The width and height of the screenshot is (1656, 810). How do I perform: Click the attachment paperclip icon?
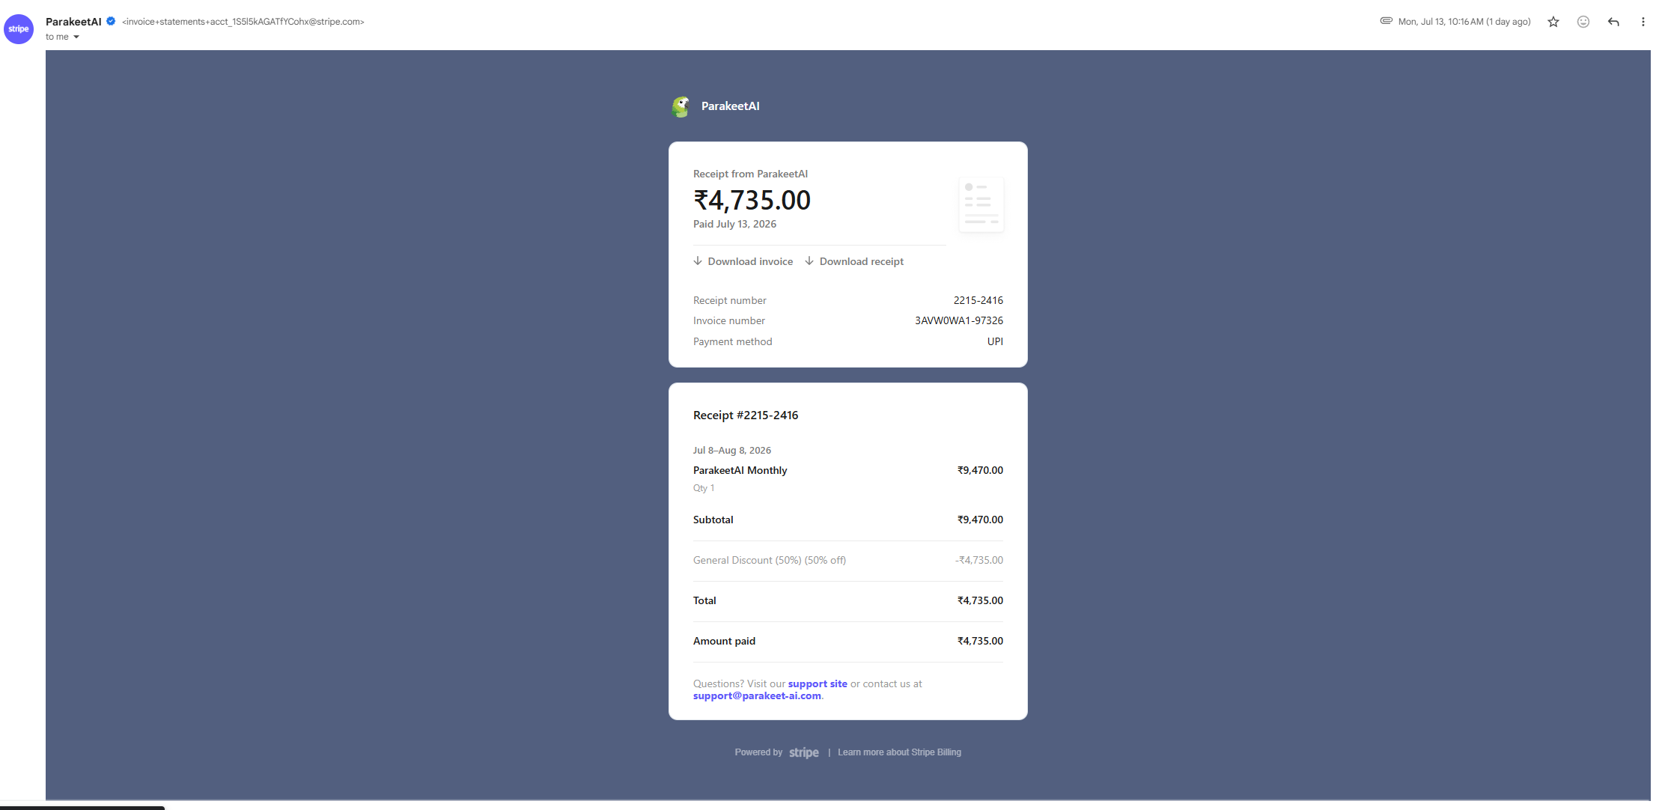coord(1386,21)
